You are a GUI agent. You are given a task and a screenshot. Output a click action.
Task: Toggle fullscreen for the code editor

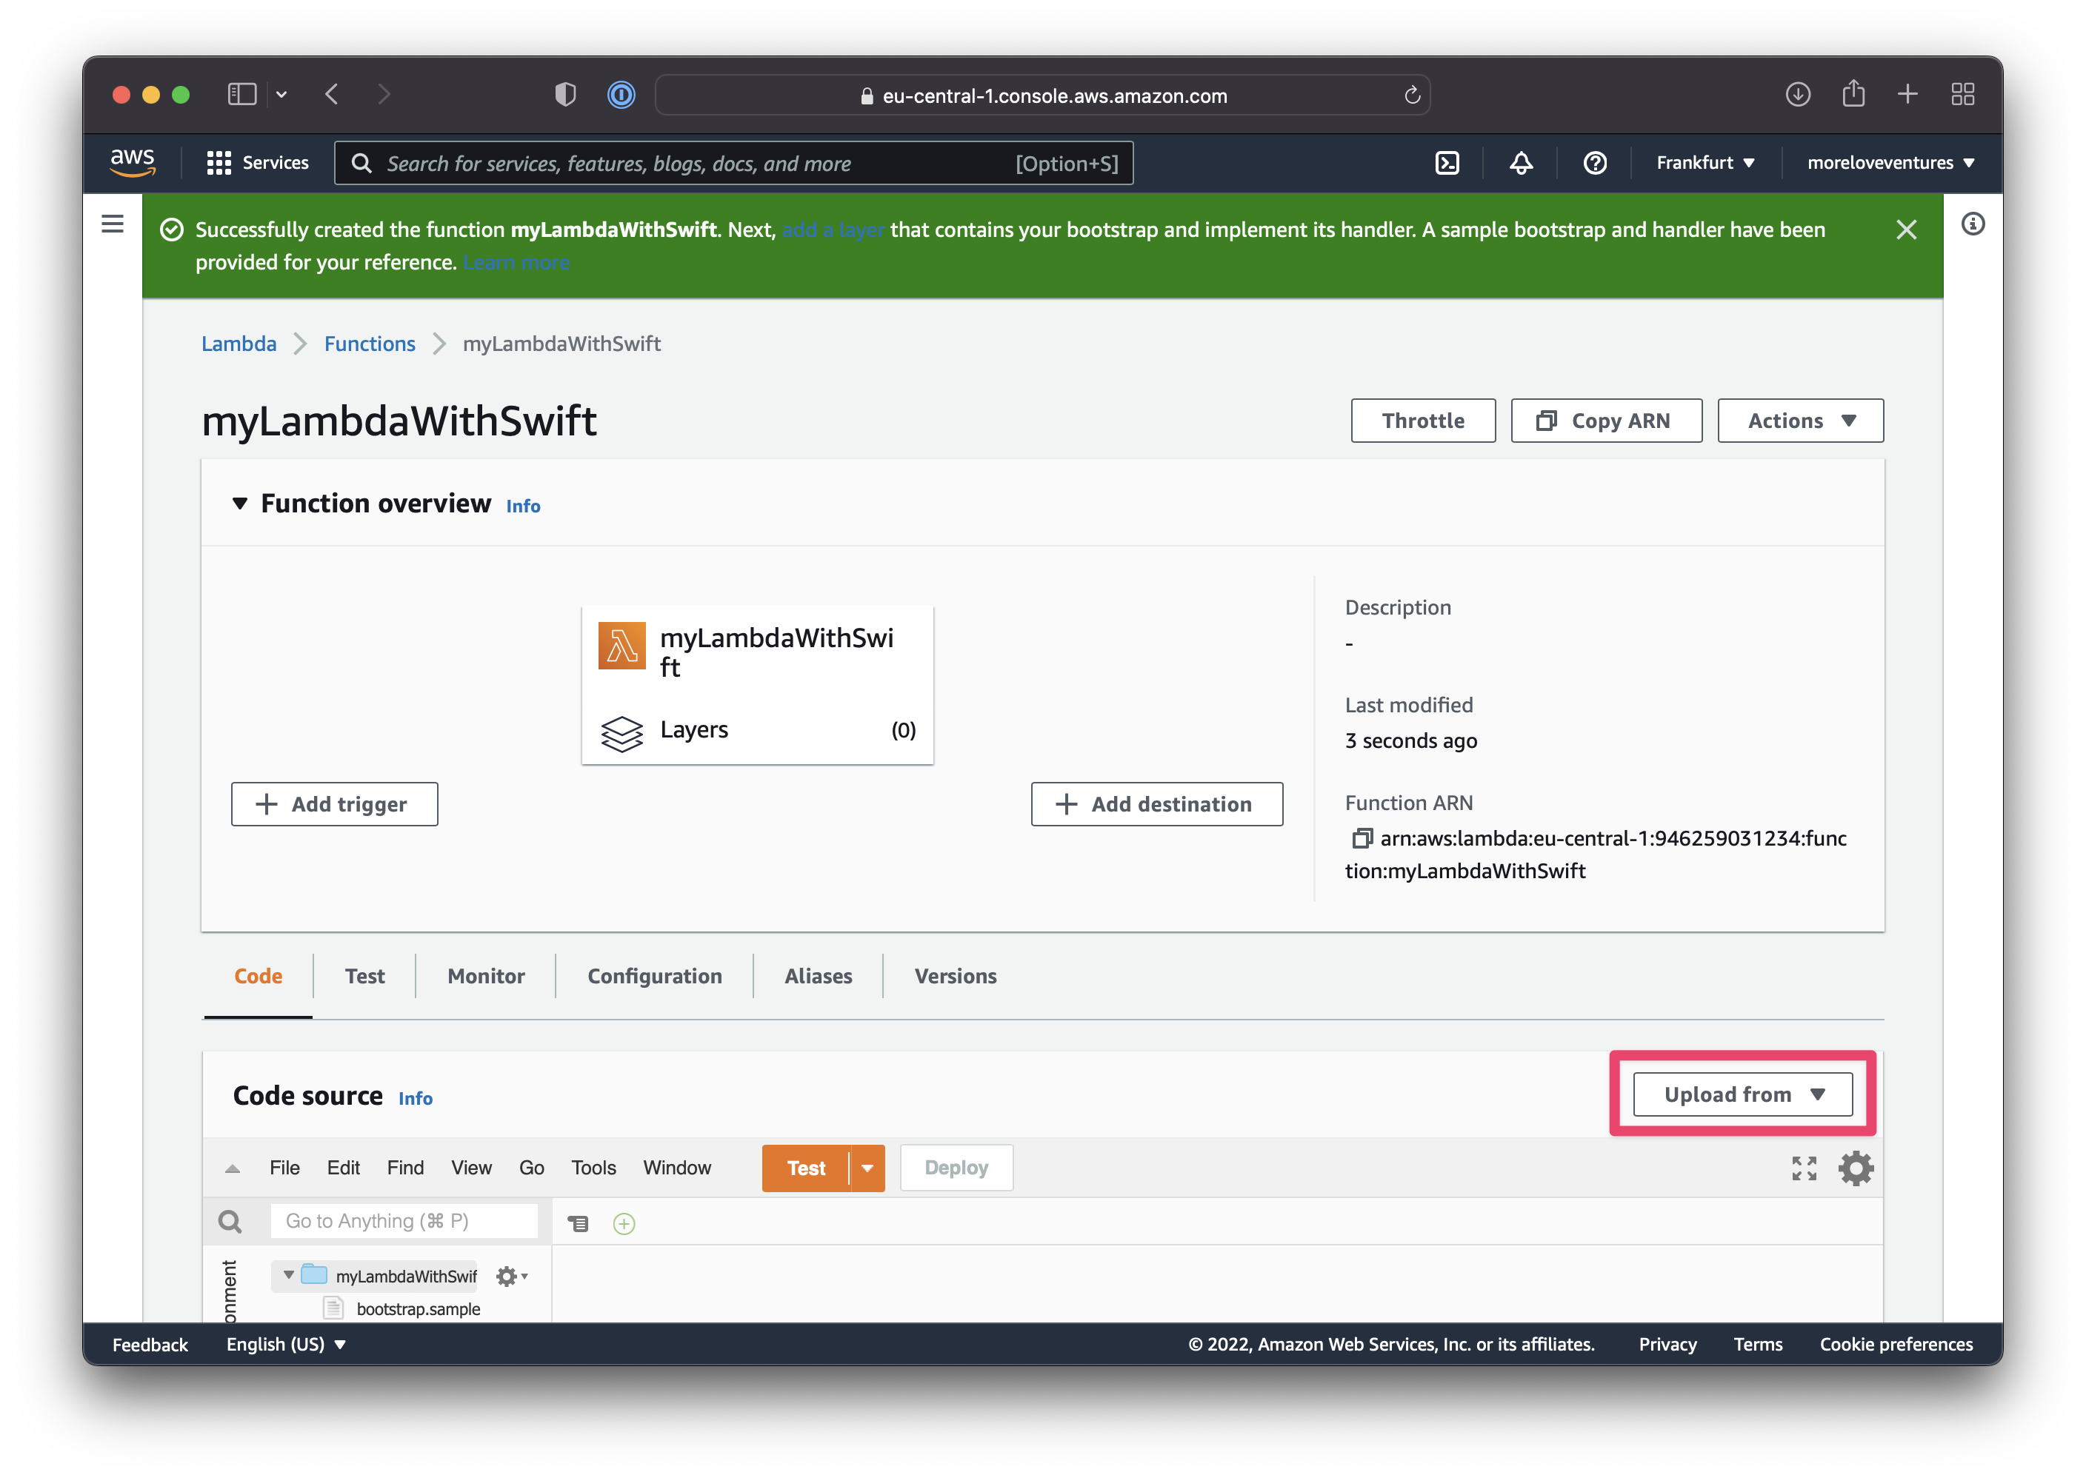(x=1804, y=1168)
